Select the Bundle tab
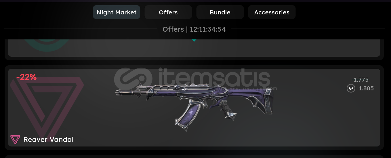Viewport: 391px width, 158px height. (220, 12)
